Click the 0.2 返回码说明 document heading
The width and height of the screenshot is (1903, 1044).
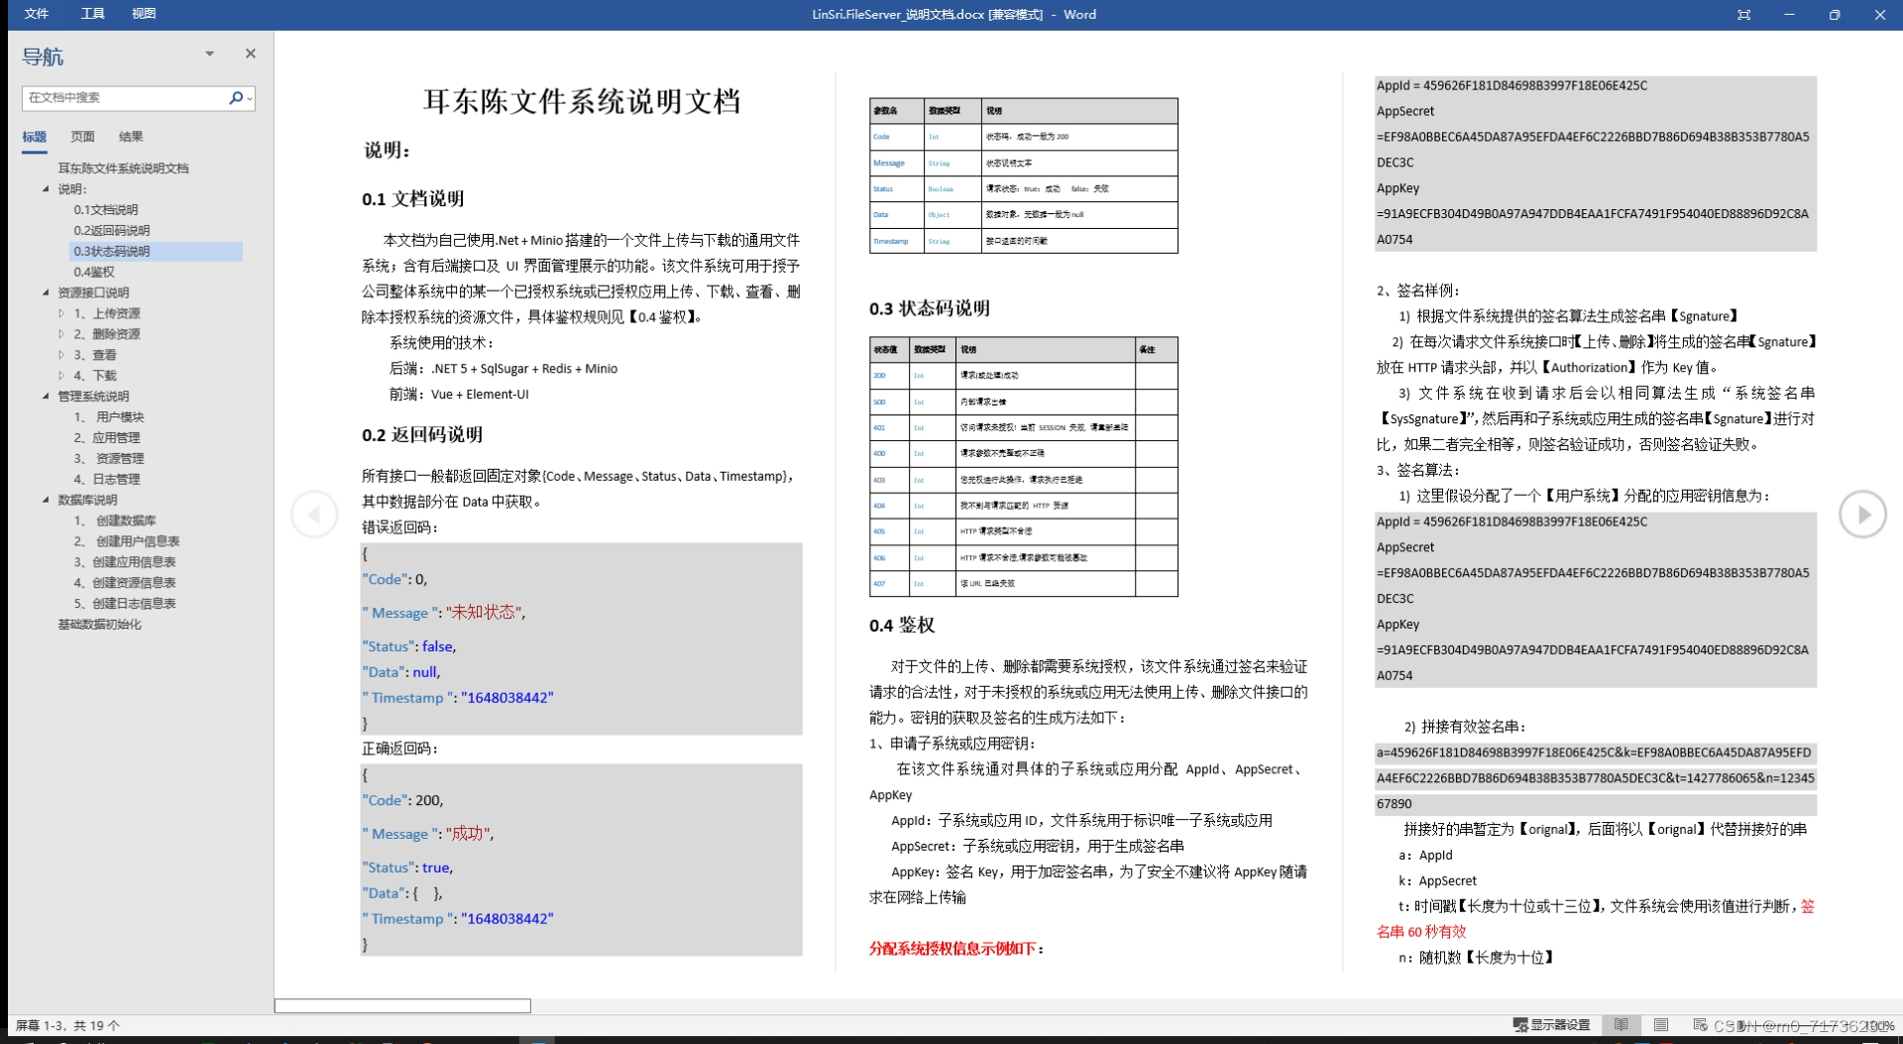coord(422,435)
